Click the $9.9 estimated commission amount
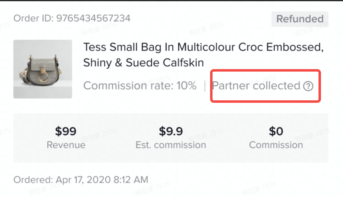Viewport: 343px width, 197px height. pyautogui.click(x=171, y=131)
